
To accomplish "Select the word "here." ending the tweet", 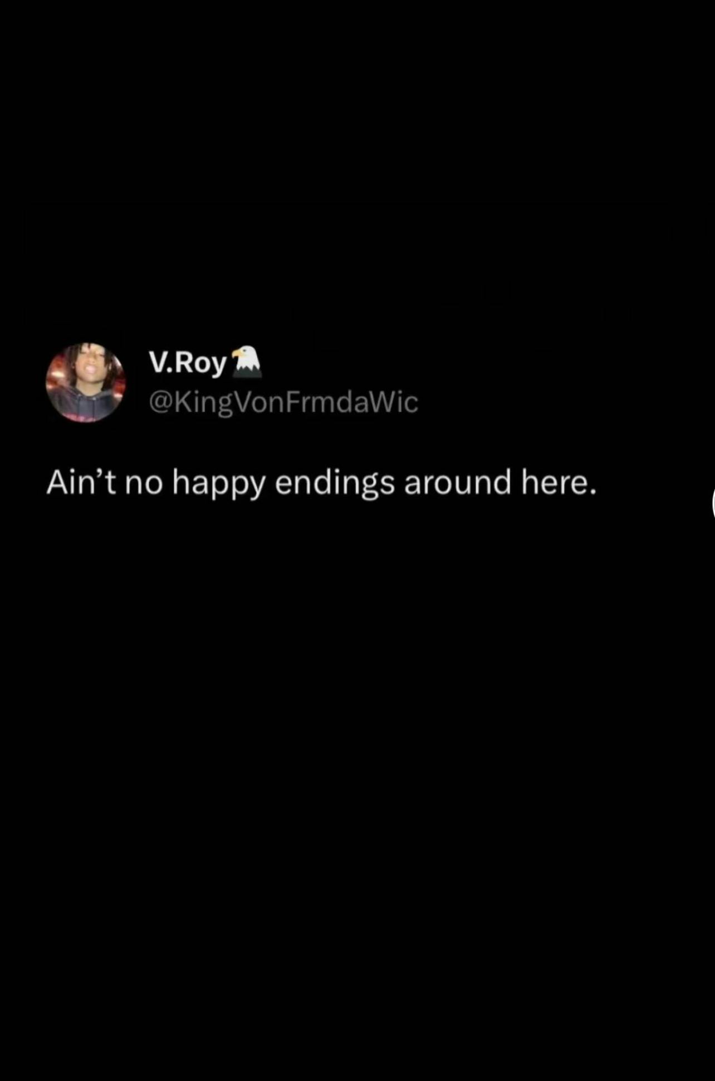I will point(559,483).
